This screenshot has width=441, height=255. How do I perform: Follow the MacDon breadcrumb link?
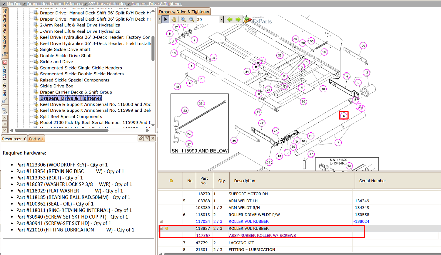click(14, 4)
